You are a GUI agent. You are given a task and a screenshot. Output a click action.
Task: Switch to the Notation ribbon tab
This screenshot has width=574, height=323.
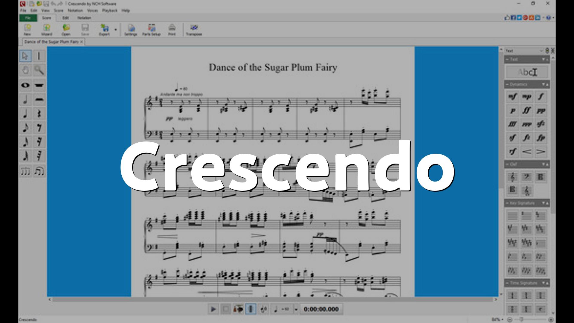point(84,18)
